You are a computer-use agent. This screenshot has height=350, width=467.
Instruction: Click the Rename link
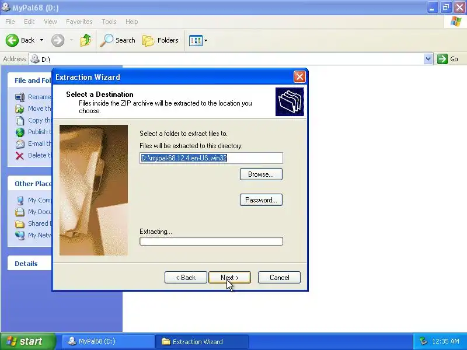(x=40, y=97)
